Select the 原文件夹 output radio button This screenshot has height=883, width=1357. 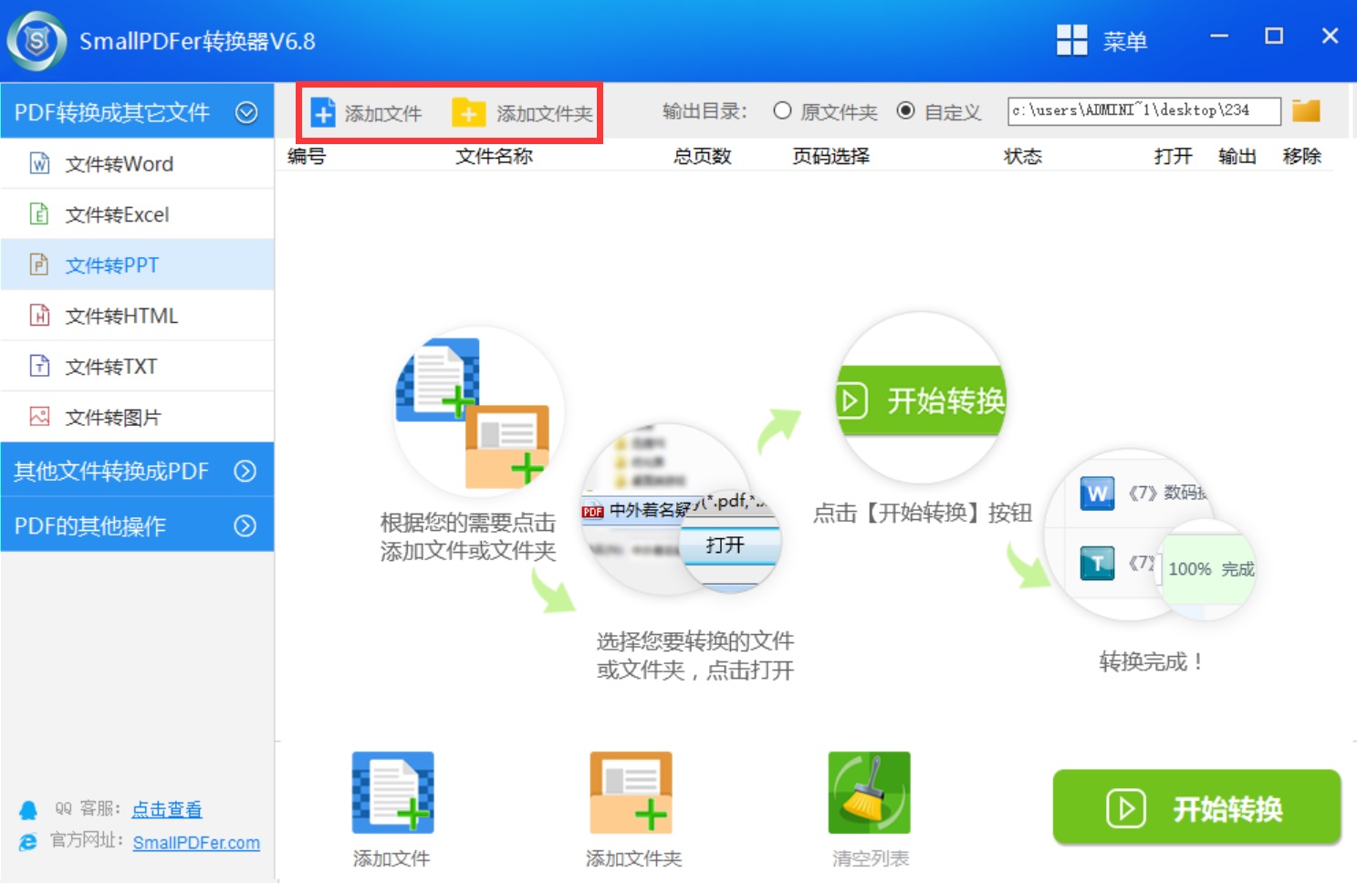[782, 110]
